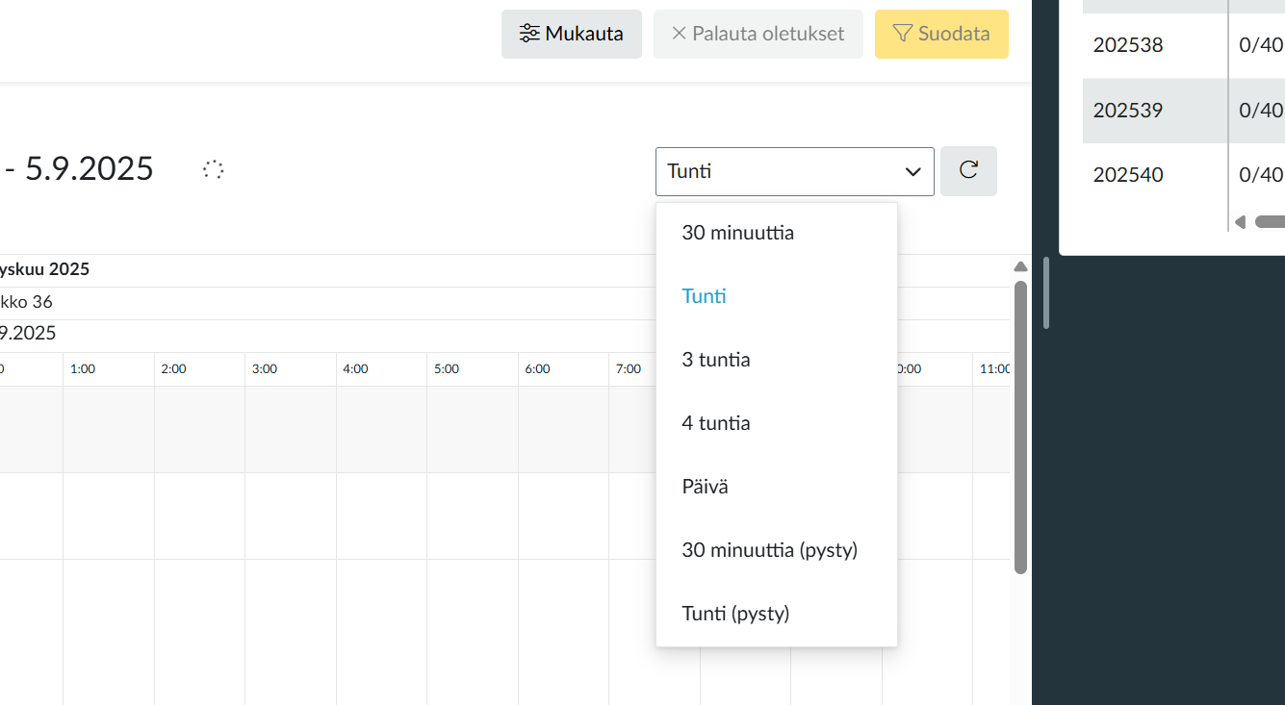The width and height of the screenshot is (1285, 705).
Task: Click the X icon on Palauta oletukset
Action: [x=680, y=33]
